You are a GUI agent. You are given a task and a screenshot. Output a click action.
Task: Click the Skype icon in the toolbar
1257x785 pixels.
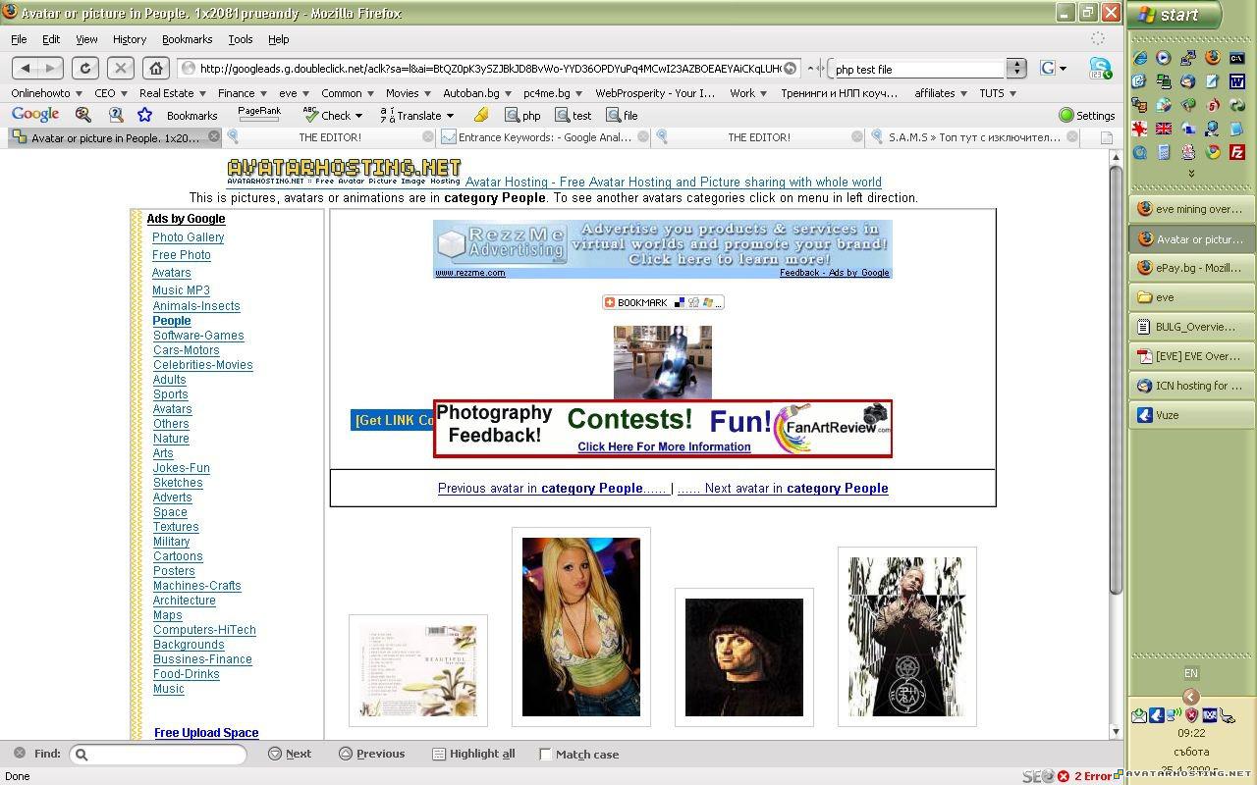click(1100, 68)
